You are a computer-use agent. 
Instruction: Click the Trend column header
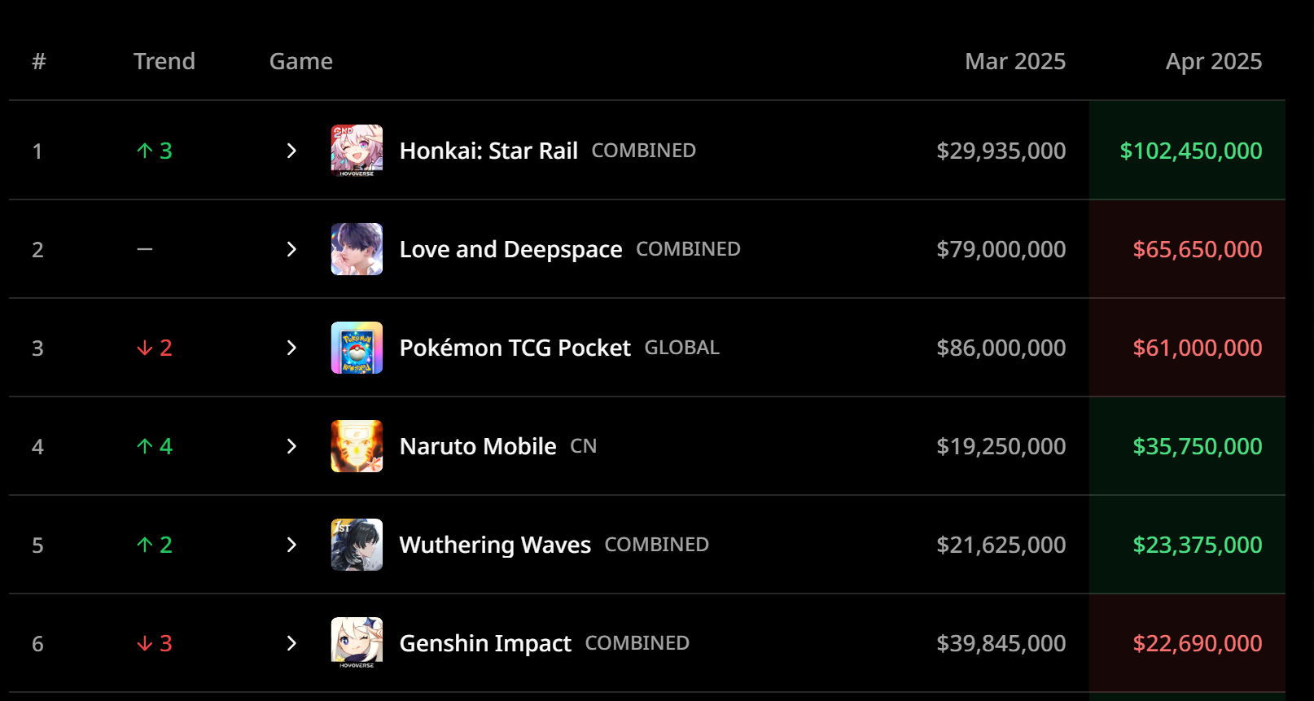click(x=164, y=61)
